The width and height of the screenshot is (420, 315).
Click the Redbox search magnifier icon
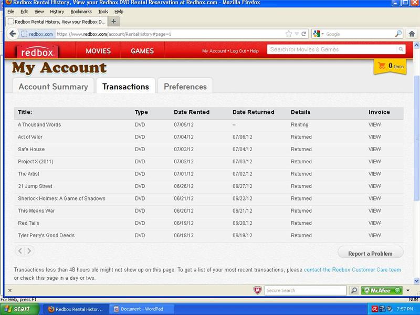(x=401, y=49)
